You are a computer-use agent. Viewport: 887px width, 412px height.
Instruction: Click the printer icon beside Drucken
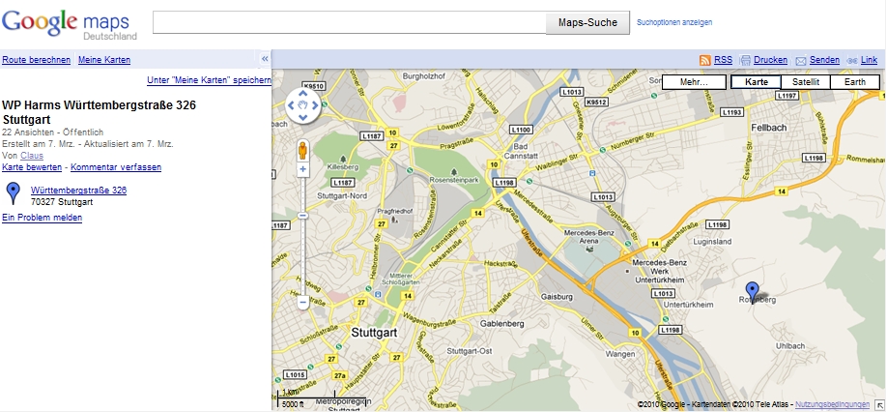pyautogui.click(x=744, y=60)
